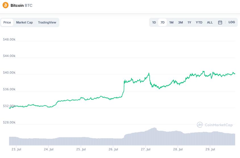Select the 7D time range
Viewport: 240px width, 158px height.
pyautogui.click(x=162, y=22)
